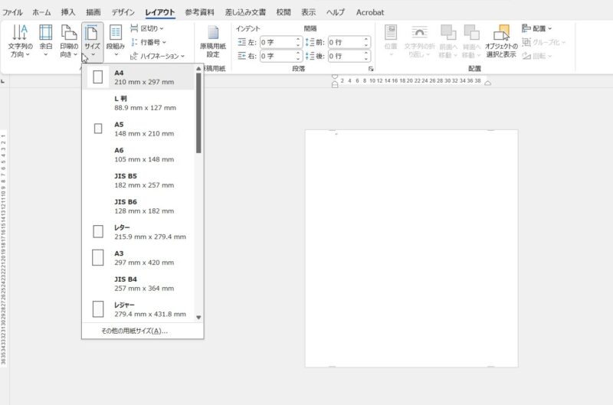Choose JIS B5 182 mm x 257 mm size
Screen dimensions: 613x405
click(x=139, y=181)
